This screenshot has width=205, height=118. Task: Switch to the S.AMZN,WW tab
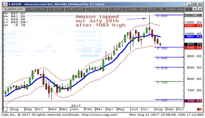click(14, 9)
